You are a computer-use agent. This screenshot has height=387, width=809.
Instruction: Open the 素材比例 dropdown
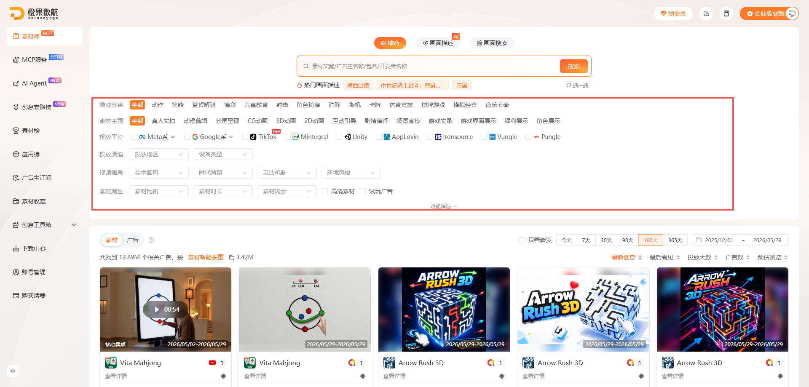coord(159,191)
